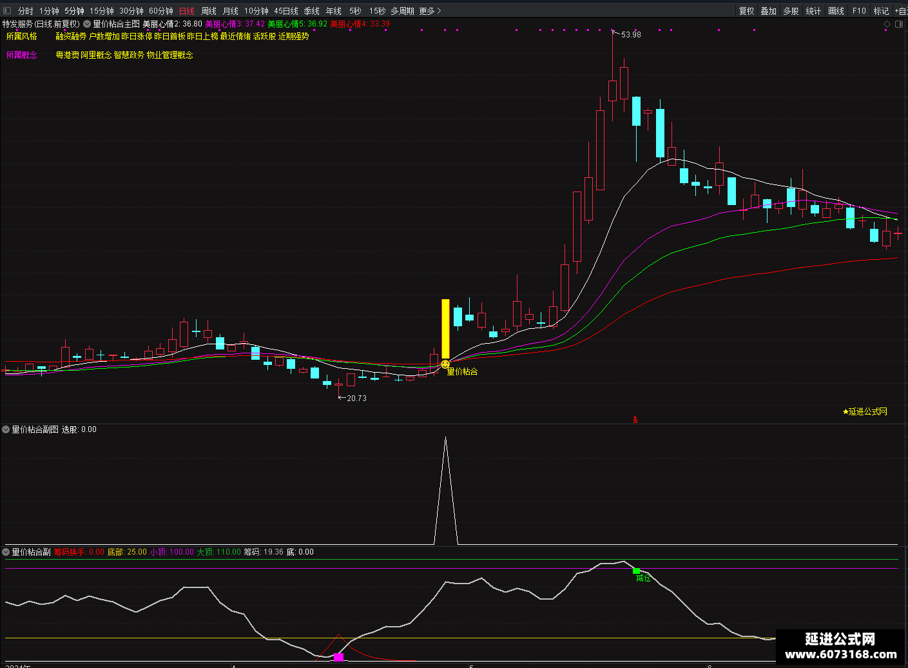Viewport: 908px width, 668px height.
Task: Select the 60分钟 period tab
Action: pos(161,11)
